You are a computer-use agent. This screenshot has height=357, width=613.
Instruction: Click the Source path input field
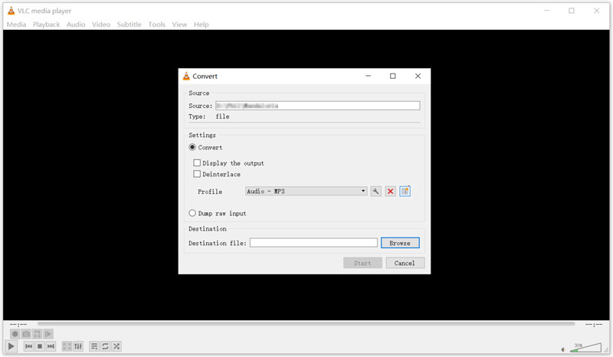click(318, 106)
